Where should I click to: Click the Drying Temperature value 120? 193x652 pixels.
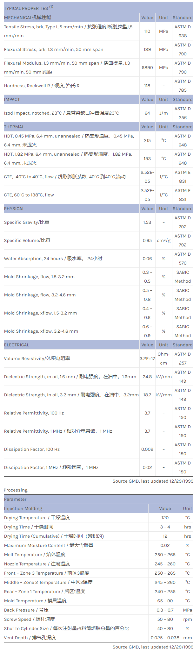click(x=165, y=518)
